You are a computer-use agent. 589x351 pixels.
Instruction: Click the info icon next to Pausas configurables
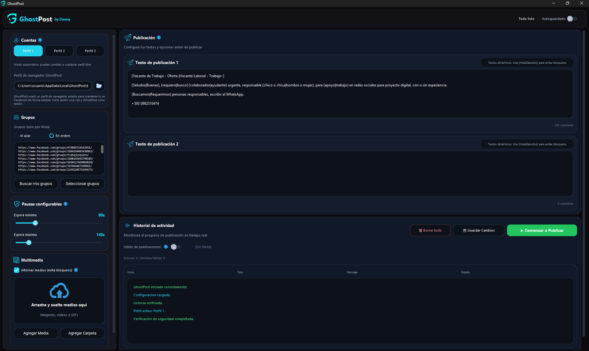point(65,204)
